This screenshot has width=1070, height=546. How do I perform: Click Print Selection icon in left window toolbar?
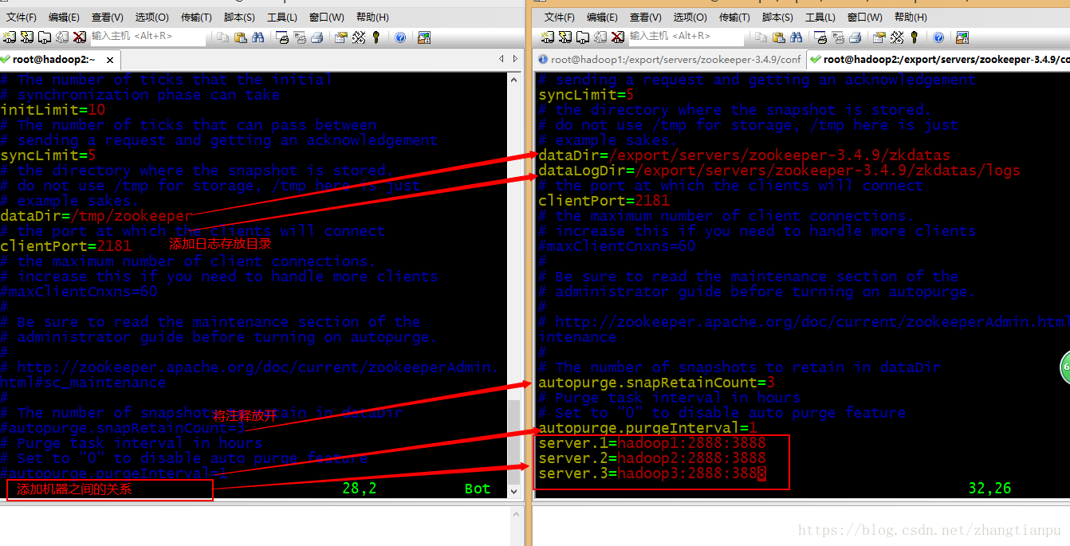point(301,37)
